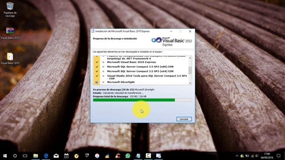This screenshot has height=160, width=285.
Task: Select Microsoft SQL Server Compact 3.5 SP2 (x64) ESN
Action: click(x=141, y=71)
